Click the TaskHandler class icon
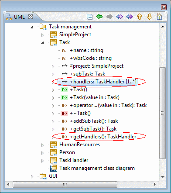 pos(54,160)
